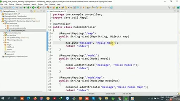Viewport: 180px width, 101px height.
Task: Click the Task View taskbar icon
Action: click(x=15, y=98)
